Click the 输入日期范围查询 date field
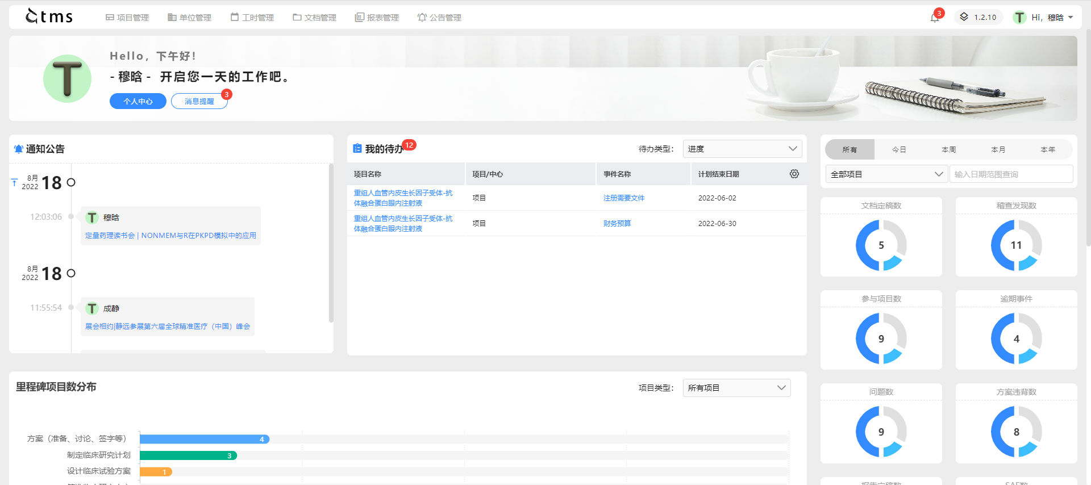This screenshot has height=485, width=1091. [x=1011, y=174]
